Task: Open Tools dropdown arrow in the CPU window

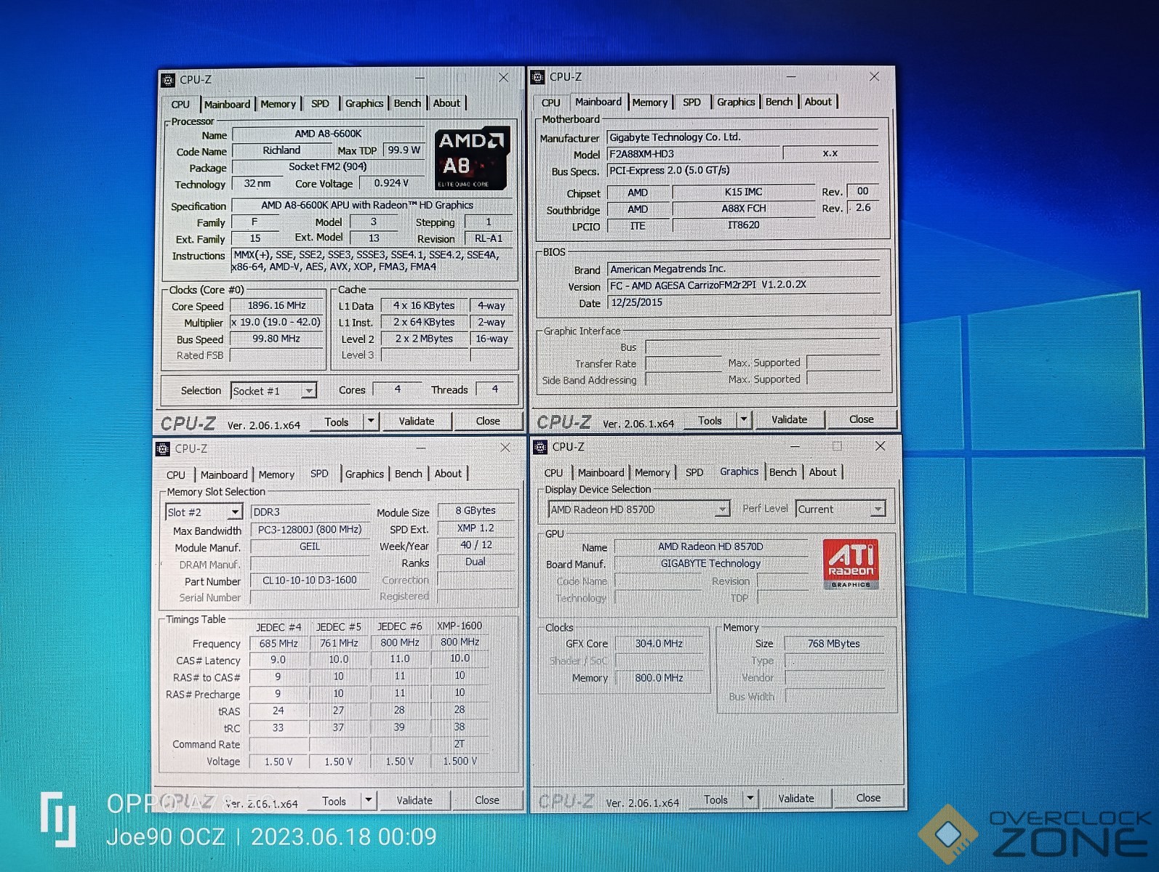Action: coord(371,421)
